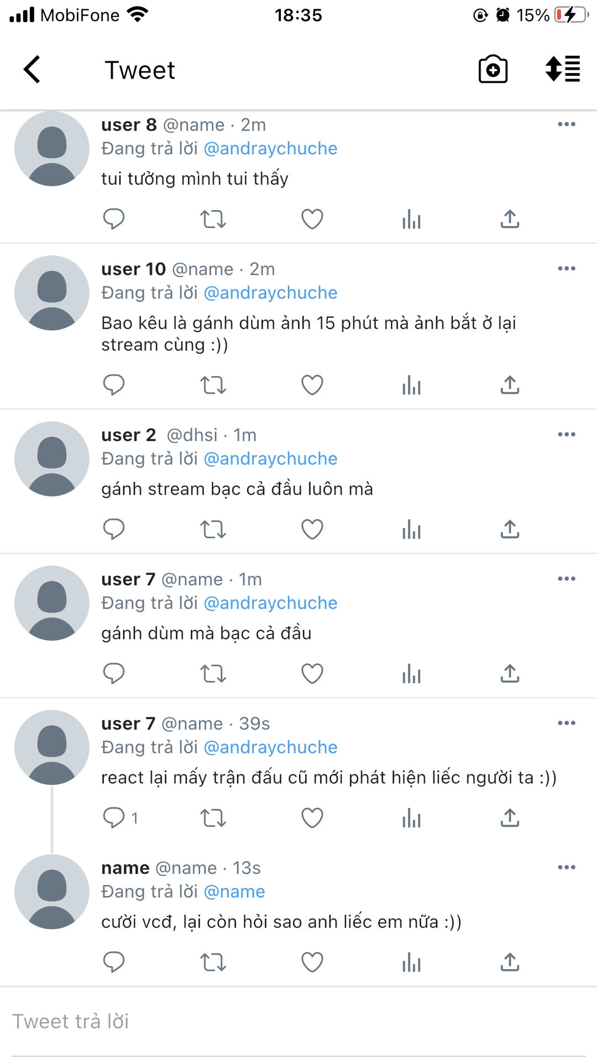Tap the @name mention in the last reply
The height and width of the screenshot is (1062, 597).
click(234, 892)
